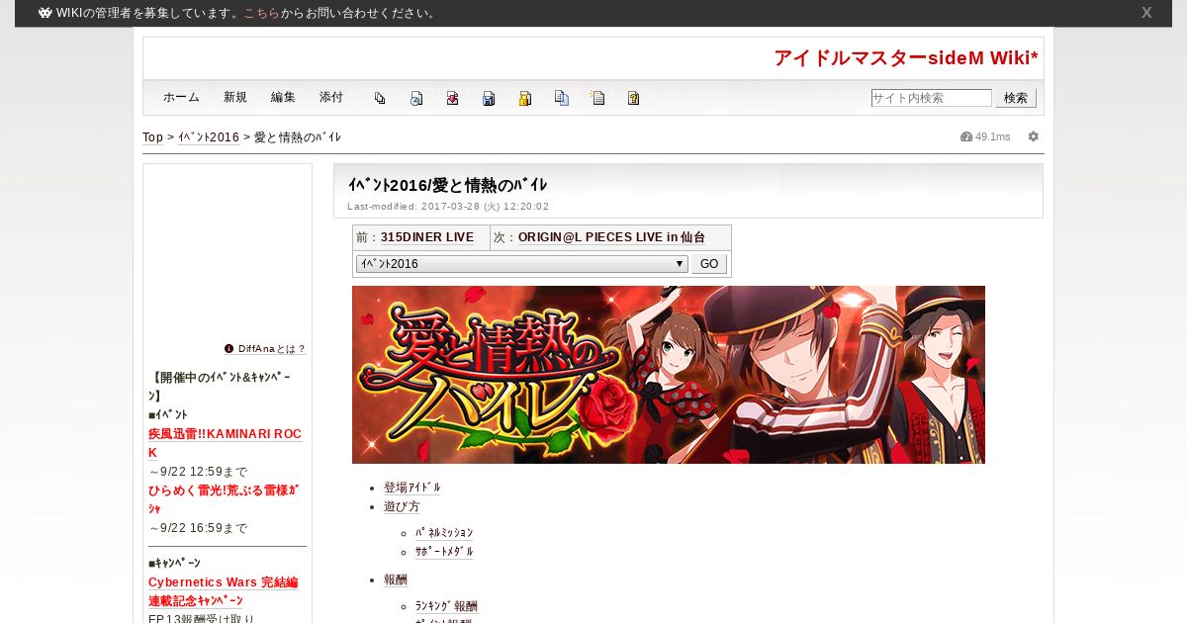Click the 【開催中のｲﾍﾞﾝﾄ&ｷｬﾝﾍﾟｰﾝ】 sidebar heading
Viewport: 1187px width, 623px height.
(220, 387)
